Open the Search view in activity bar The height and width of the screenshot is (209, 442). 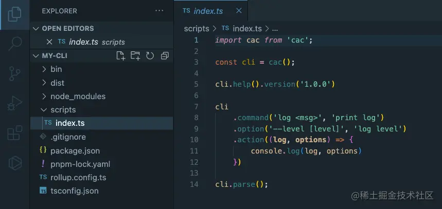coord(14,44)
